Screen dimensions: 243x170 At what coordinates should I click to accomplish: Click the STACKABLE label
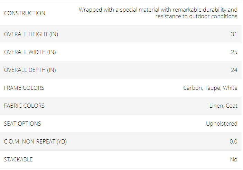pyautogui.click(x=18, y=160)
